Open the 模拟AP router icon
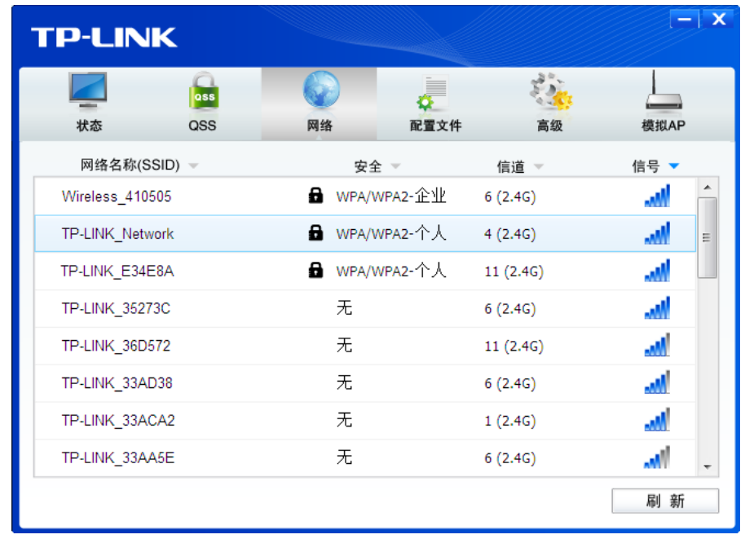The image size is (745, 539). pos(663,91)
